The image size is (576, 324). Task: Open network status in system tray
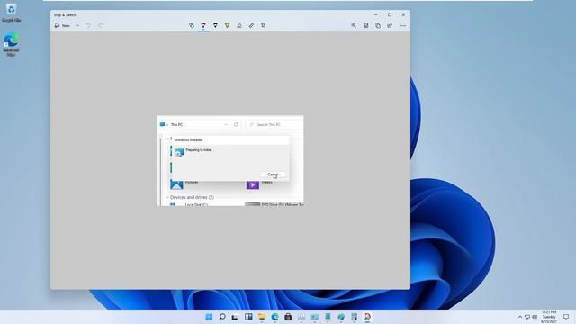tap(527, 317)
